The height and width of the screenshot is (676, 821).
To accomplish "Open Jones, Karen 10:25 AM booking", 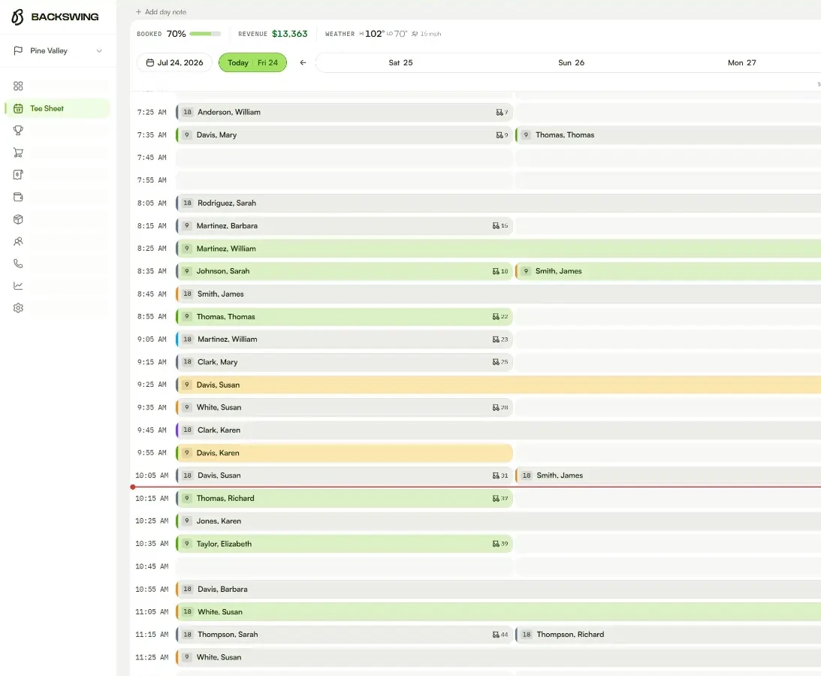I will pyautogui.click(x=499, y=521).
